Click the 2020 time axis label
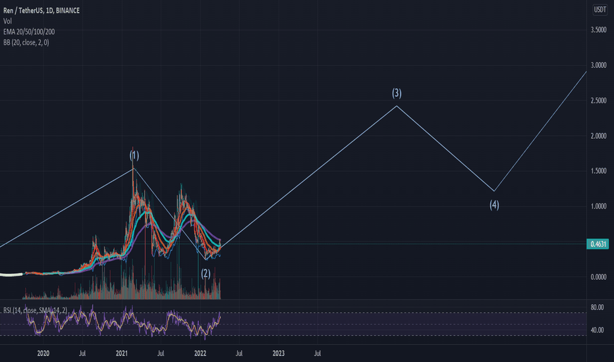This screenshot has height=362, width=614. click(43, 353)
